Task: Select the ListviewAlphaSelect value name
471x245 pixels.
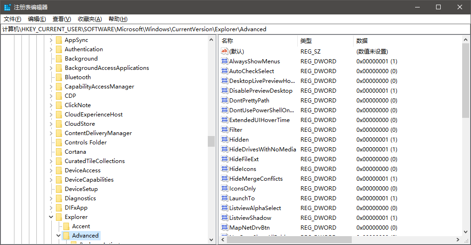Action: (255, 208)
